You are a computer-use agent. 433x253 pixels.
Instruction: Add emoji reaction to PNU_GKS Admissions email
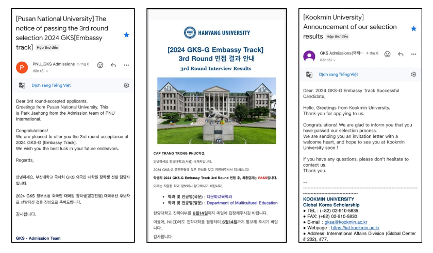pyautogui.click(x=100, y=65)
